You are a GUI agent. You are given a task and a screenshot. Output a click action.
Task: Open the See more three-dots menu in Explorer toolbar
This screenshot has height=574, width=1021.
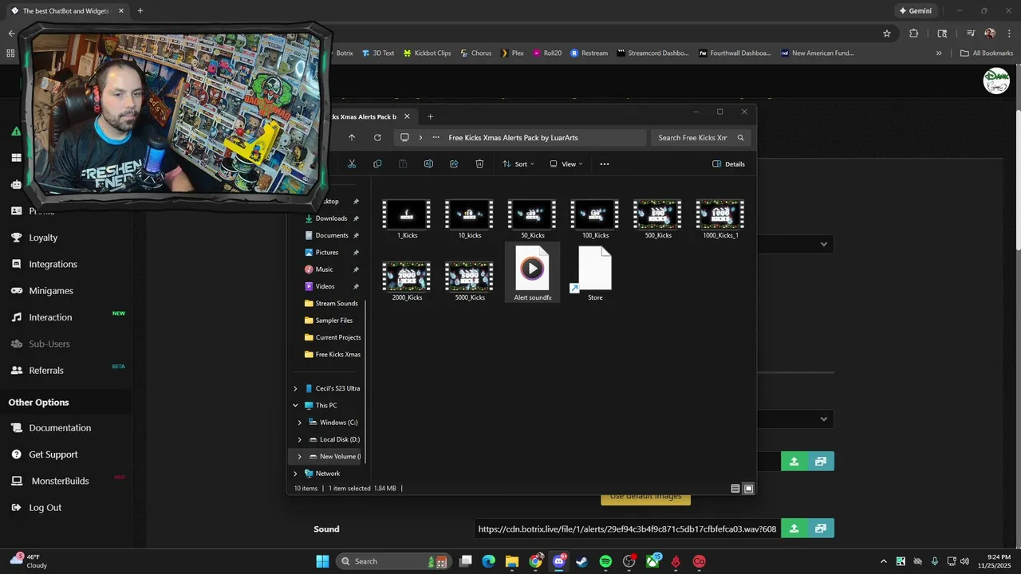click(x=605, y=164)
